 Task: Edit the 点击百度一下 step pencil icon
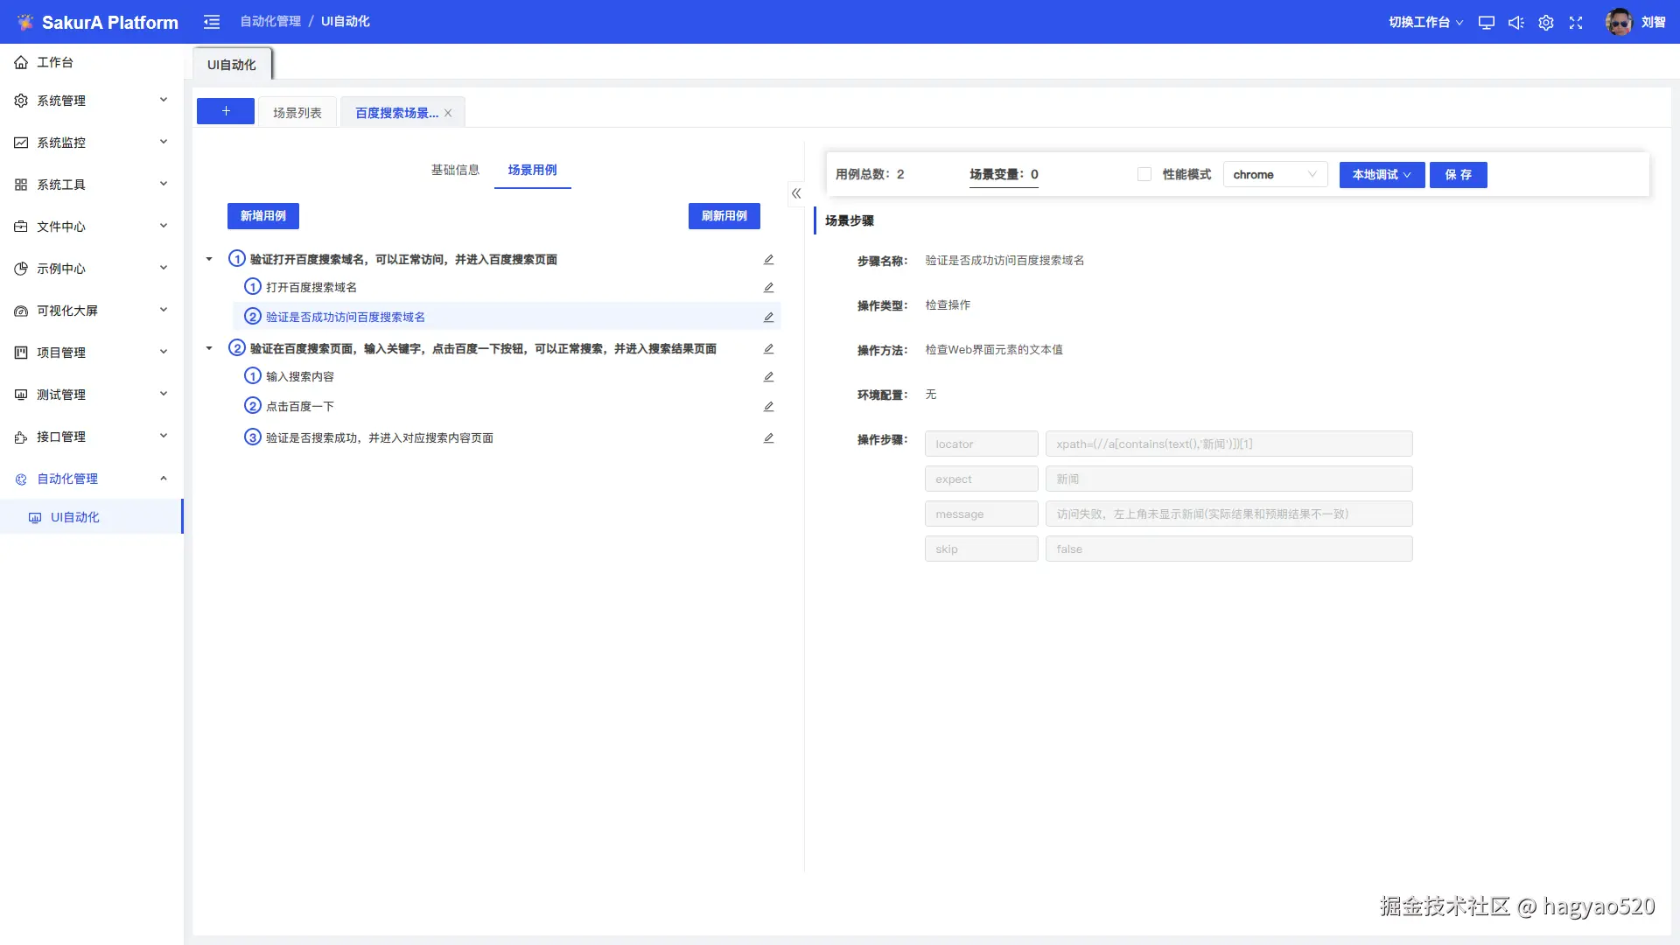[768, 407]
